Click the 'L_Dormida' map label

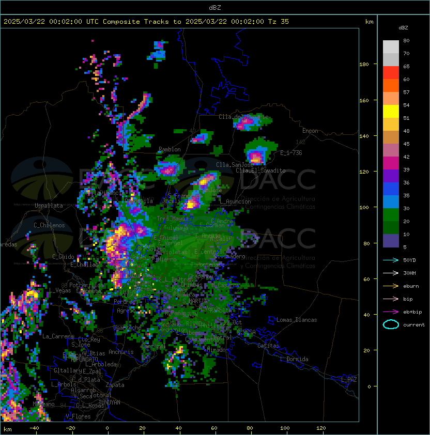(294, 359)
